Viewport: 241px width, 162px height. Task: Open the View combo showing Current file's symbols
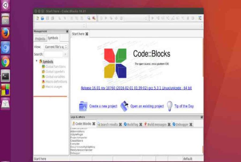click(56, 47)
